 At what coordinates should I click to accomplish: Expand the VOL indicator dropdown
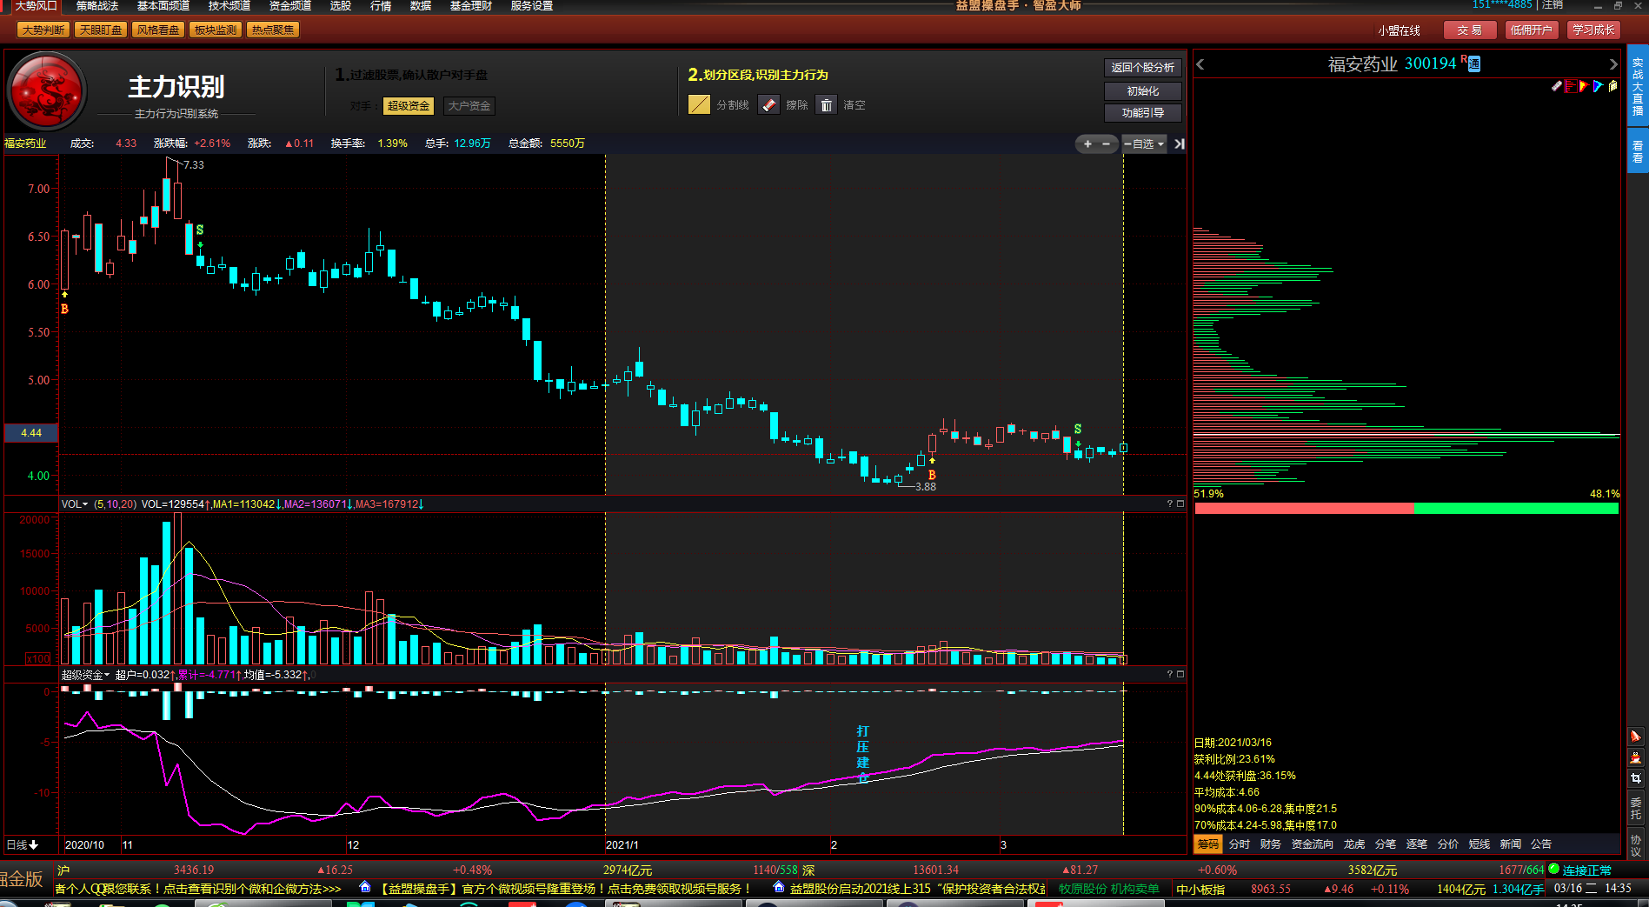(75, 504)
